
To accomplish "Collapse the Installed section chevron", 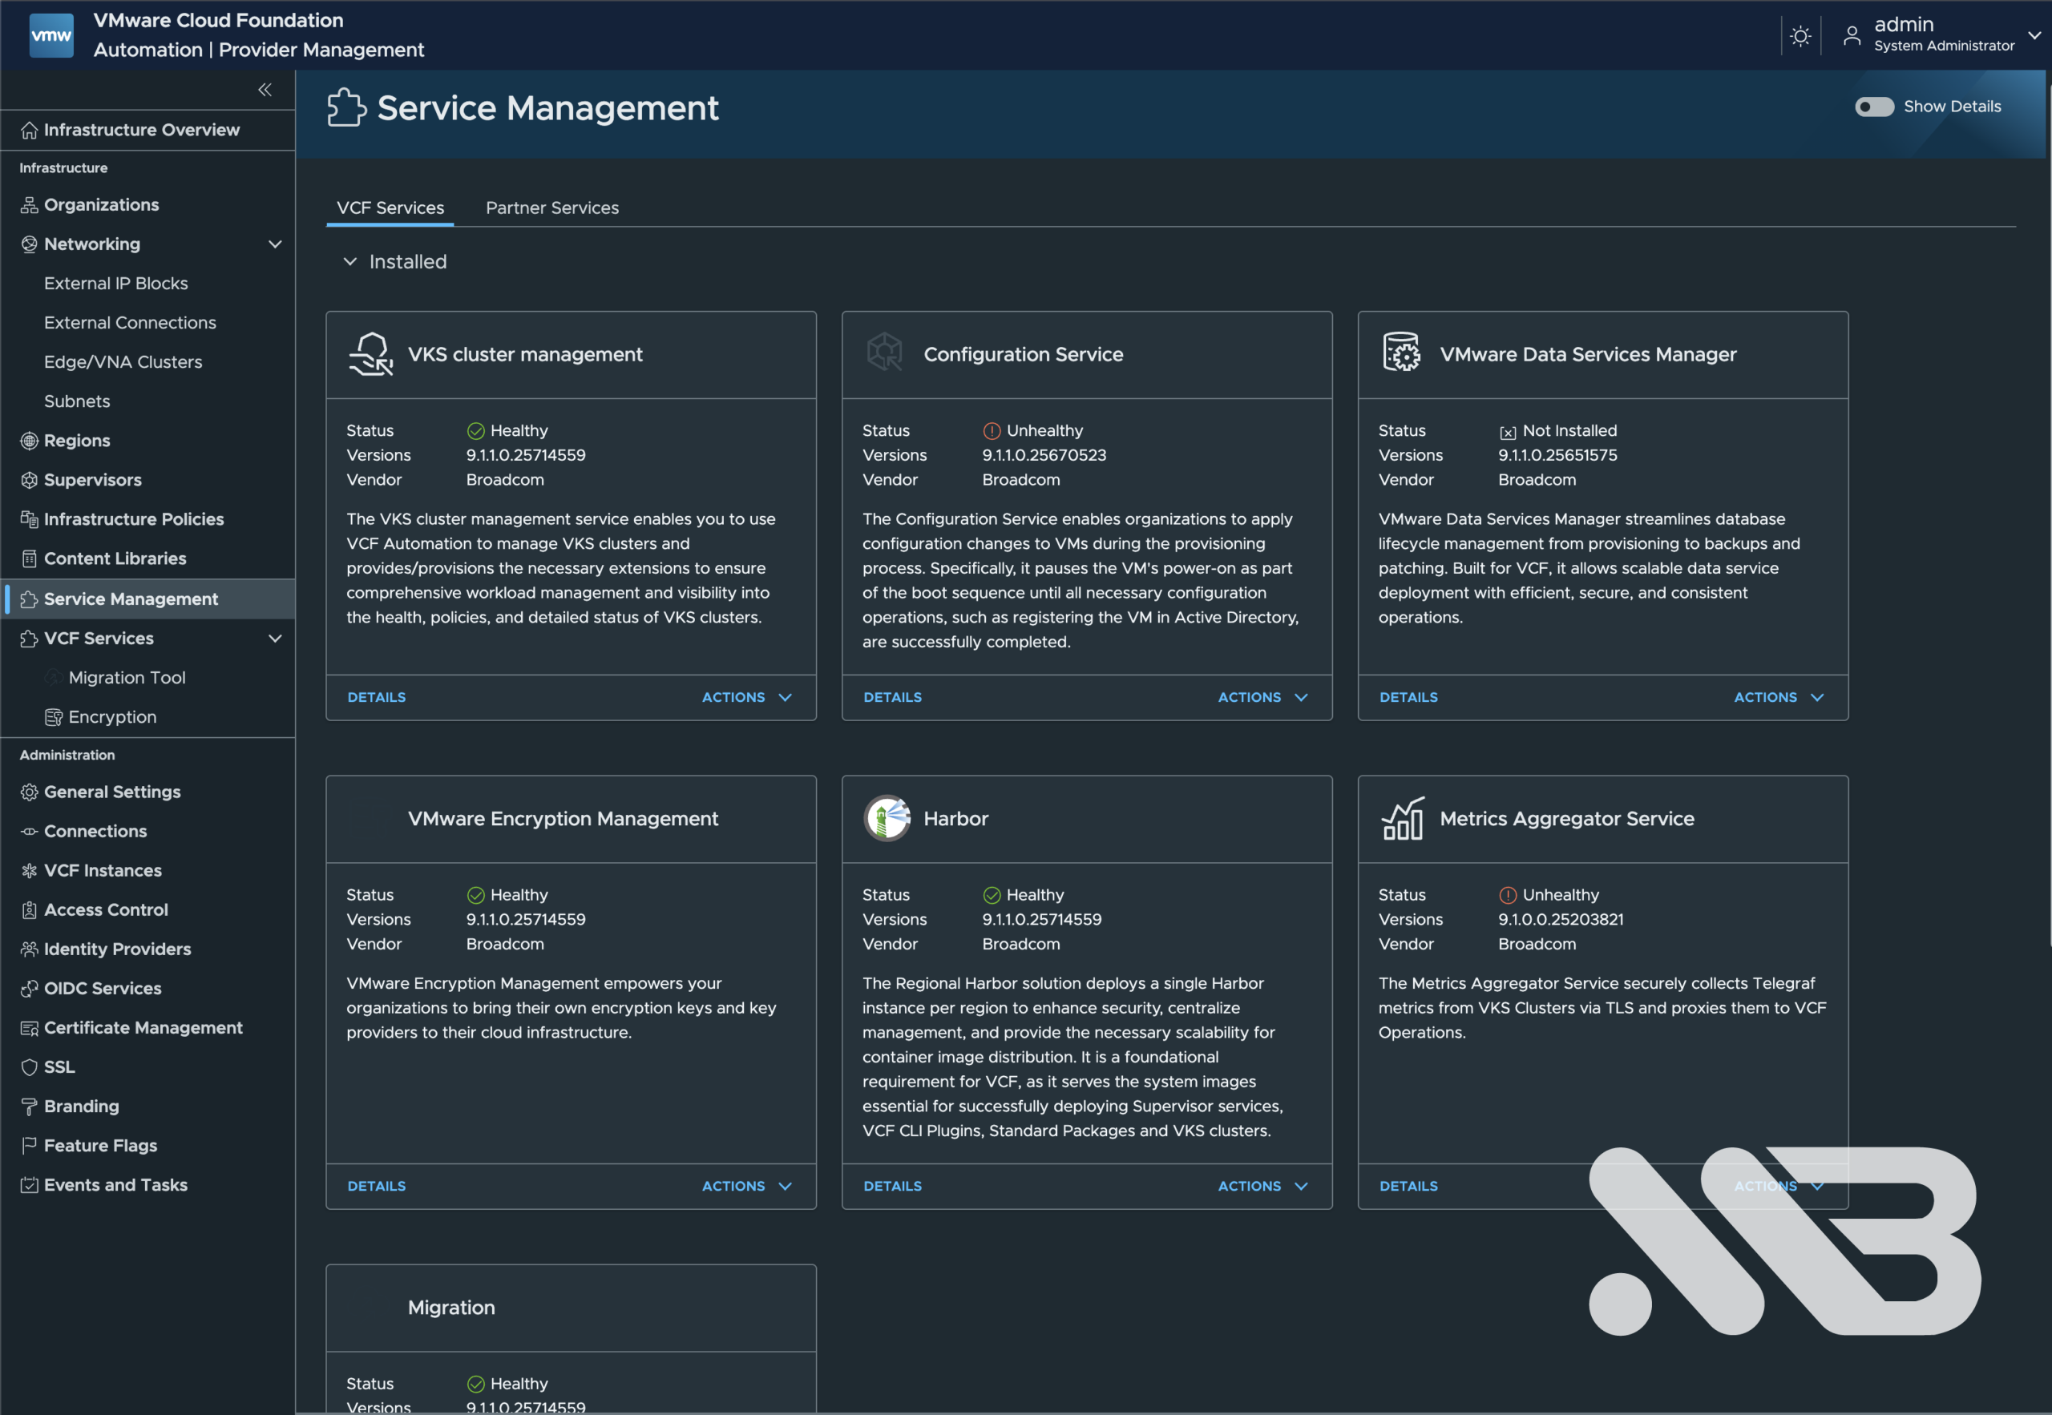I will [350, 261].
